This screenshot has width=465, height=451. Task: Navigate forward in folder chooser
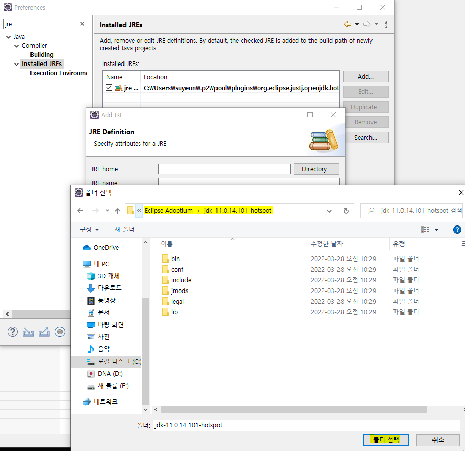click(x=95, y=211)
